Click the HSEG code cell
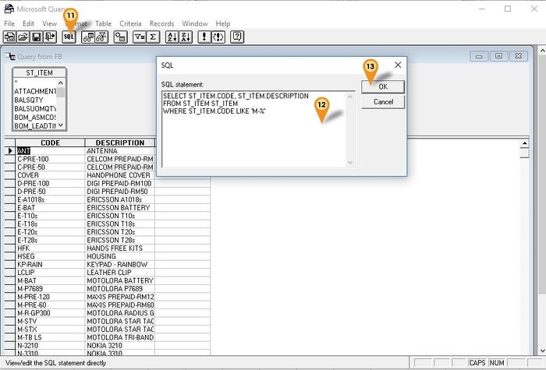This screenshot has width=546, height=370. pyautogui.click(x=50, y=256)
